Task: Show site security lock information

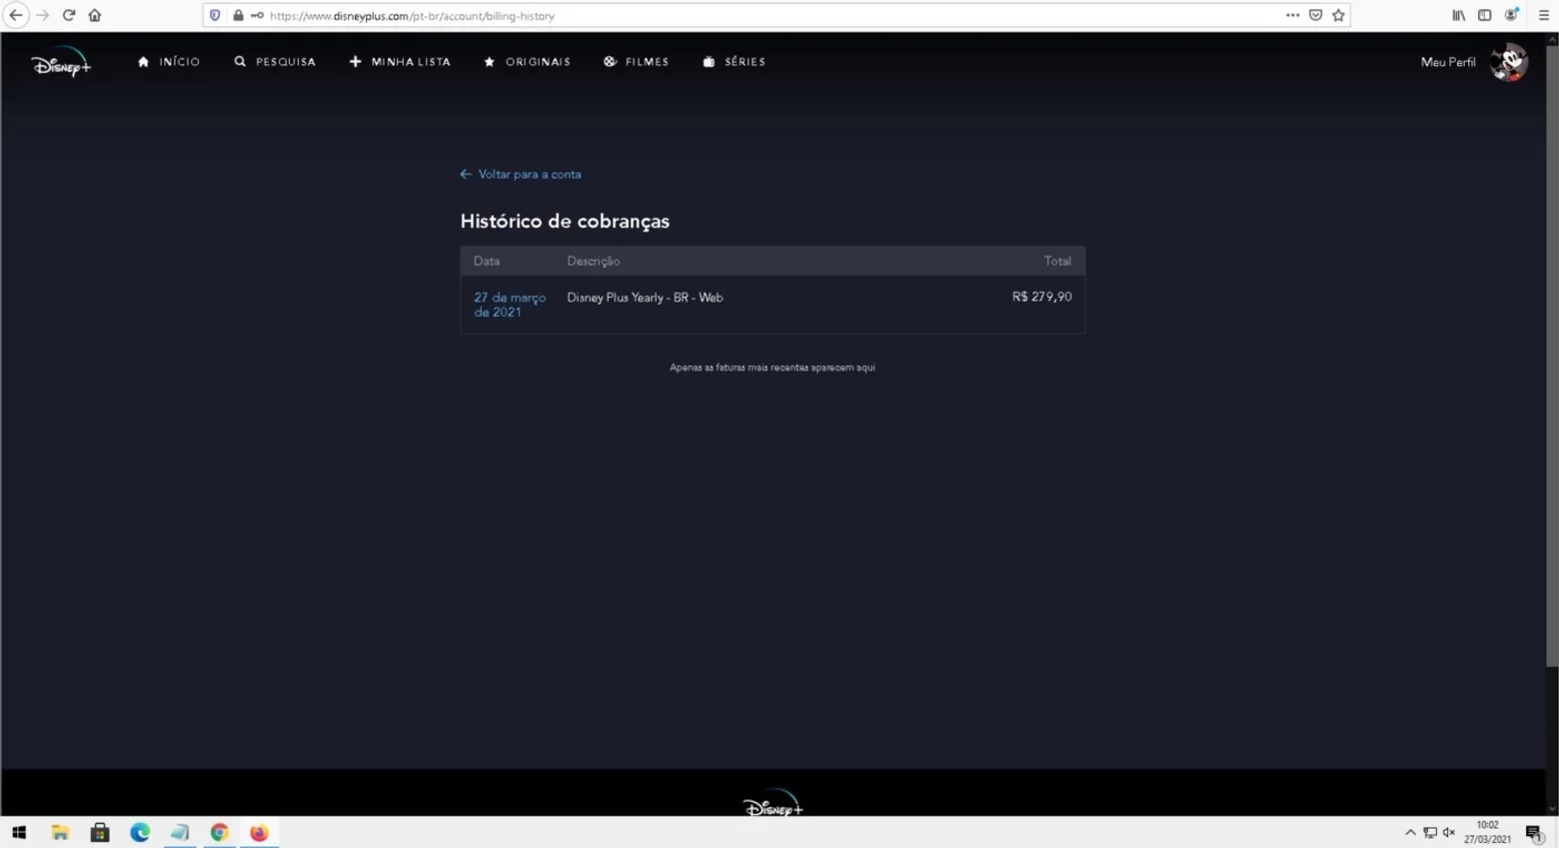Action: pos(238,15)
